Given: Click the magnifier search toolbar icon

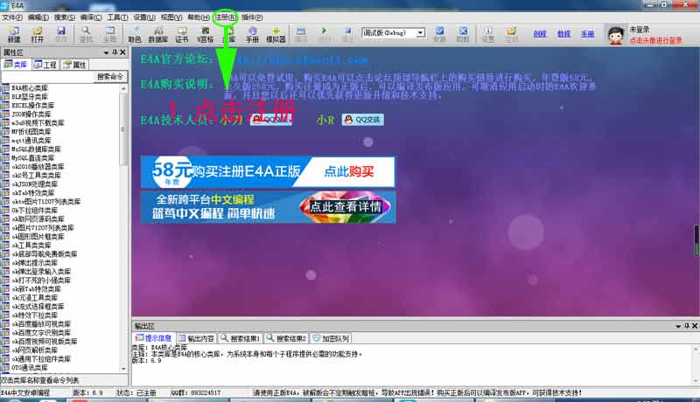Looking at the screenshot, I should pyautogui.click(x=86, y=34).
